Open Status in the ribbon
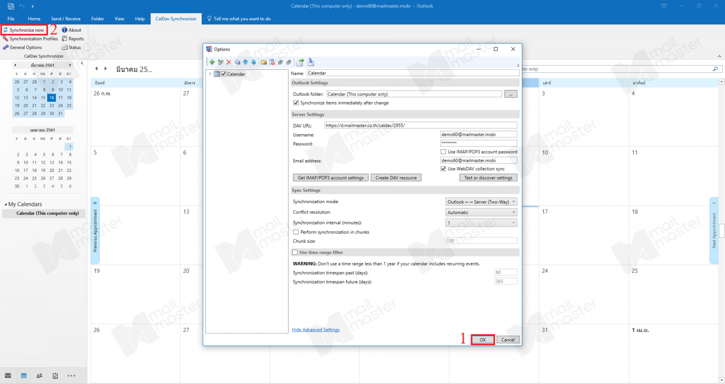Screen dimensions: 725x384 pyautogui.click(x=71, y=47)
